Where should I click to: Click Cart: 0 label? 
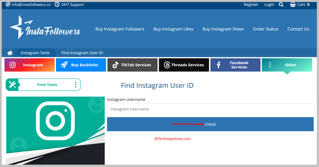pyautogui.click(x=303, y=4)
